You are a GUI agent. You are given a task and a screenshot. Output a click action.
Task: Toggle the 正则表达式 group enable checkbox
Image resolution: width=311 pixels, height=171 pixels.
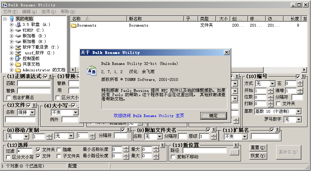(46, 77)
